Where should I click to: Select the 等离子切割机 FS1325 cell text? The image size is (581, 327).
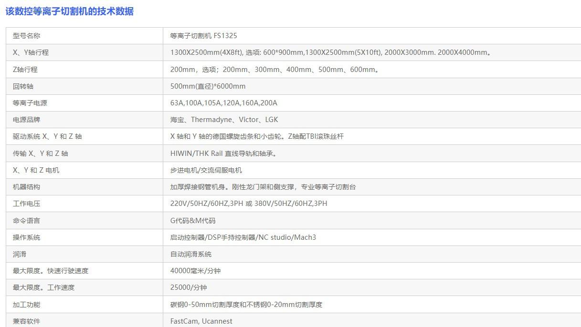pyautogui.click(x=203, y=36)
